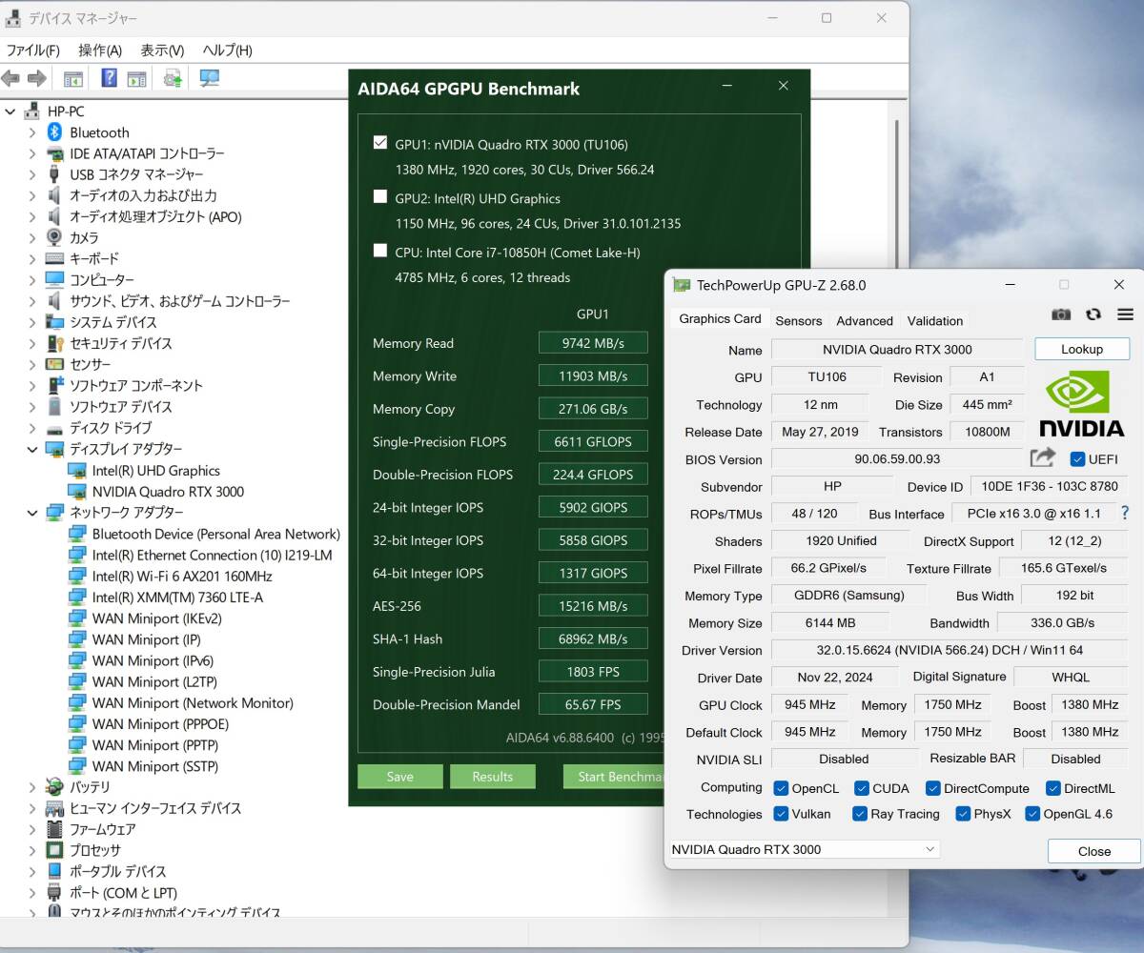This screenshot has width=1144, height=953.
Task: Click the Results button in AIDA64
Action: pyautogui.click(x=492, y=777)
